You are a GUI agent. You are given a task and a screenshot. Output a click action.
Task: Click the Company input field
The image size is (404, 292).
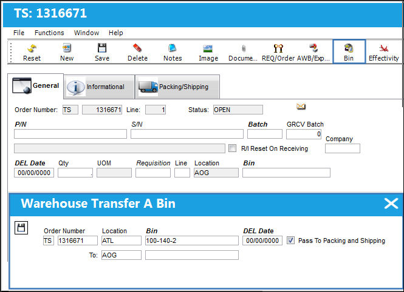click(x=343, y=148)
